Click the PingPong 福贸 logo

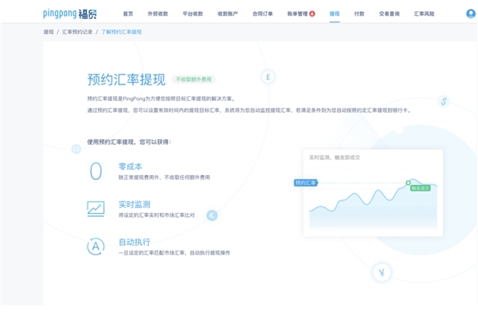click(x=70, y=13)
